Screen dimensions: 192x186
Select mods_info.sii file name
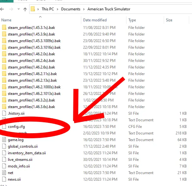click(x=19, y=166)
